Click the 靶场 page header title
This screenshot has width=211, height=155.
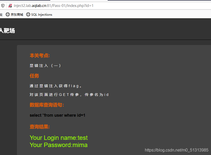7,31
